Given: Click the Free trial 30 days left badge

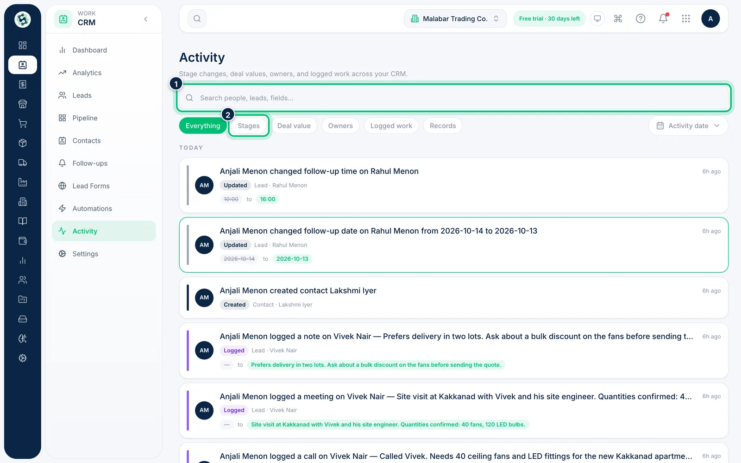Looking at the screenshot, I should (549, 19).
